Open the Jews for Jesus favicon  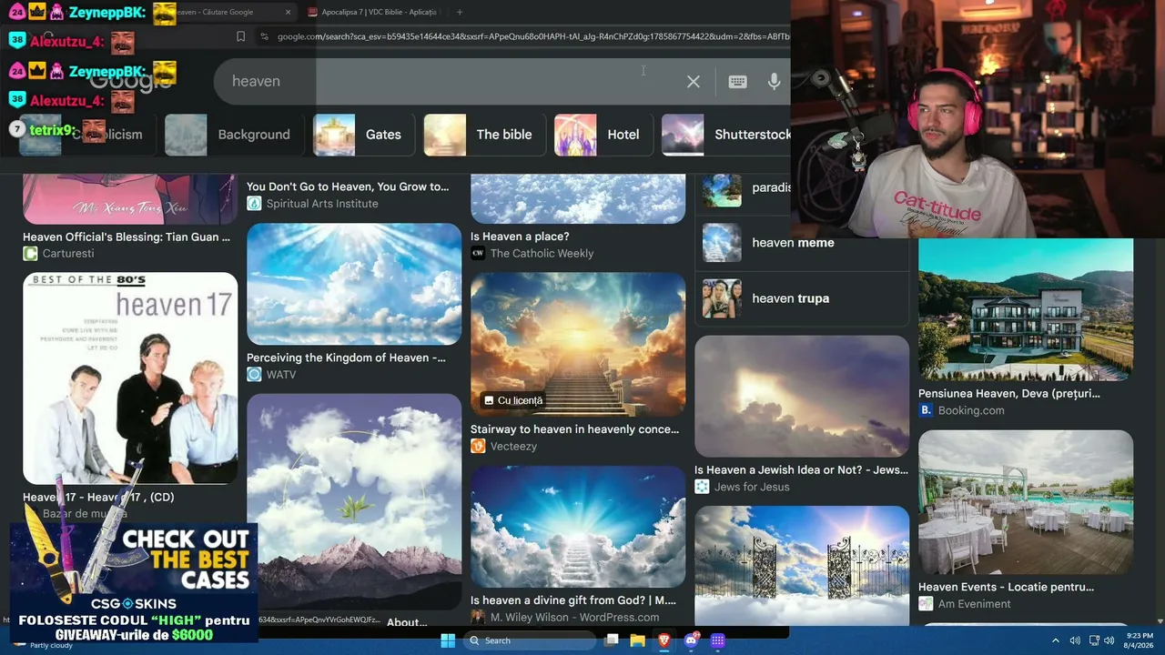pyautogui.click(x=702, y=487)
